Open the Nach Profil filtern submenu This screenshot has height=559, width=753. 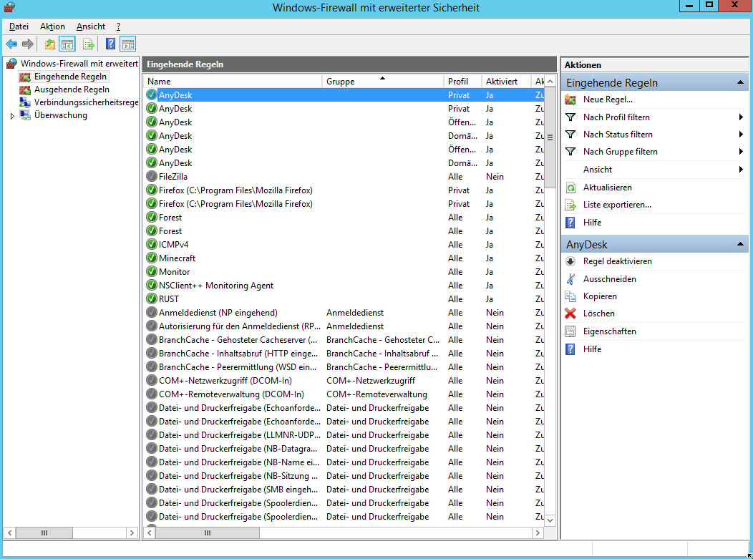coord(616,117)
